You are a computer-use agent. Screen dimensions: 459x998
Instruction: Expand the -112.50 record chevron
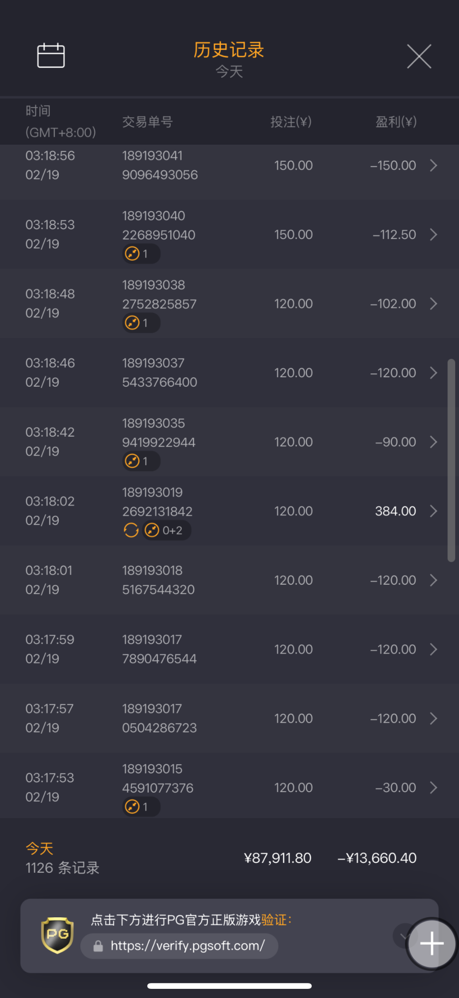[x=433, y=235]
